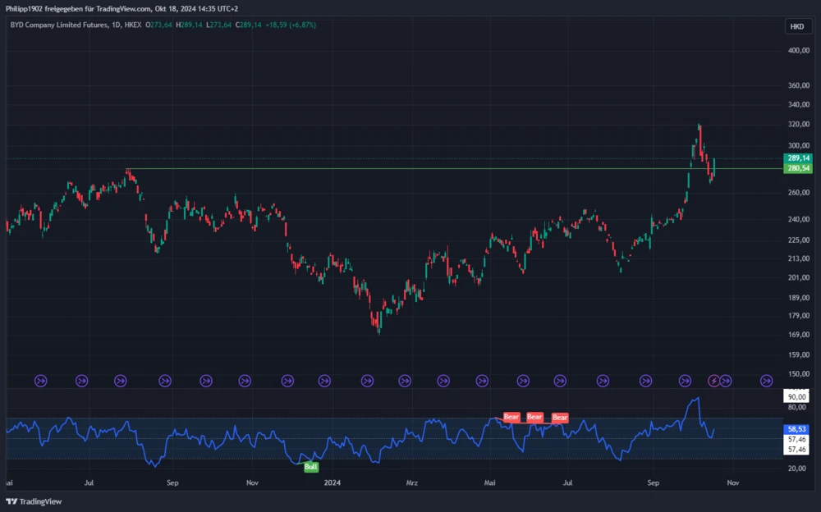Select the green 280,54 price label

coord(799,168)
